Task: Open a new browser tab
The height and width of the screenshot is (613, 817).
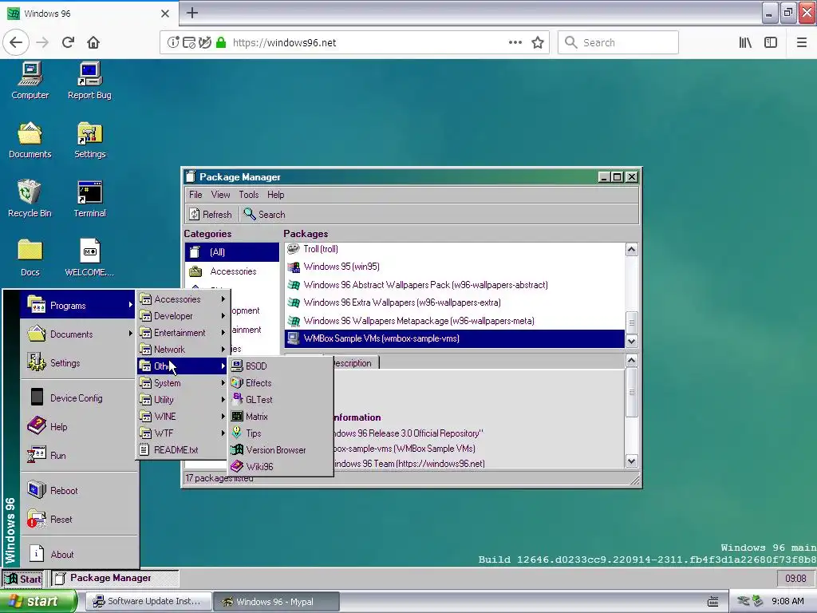Action: (x=191, y=13)
